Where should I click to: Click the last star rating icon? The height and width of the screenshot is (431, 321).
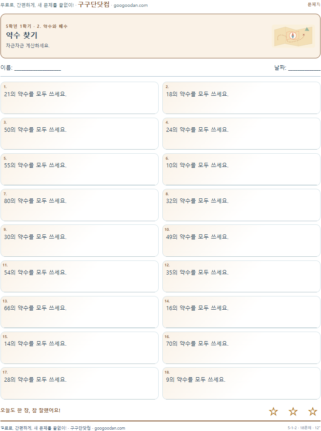click(x=312, y=411)
